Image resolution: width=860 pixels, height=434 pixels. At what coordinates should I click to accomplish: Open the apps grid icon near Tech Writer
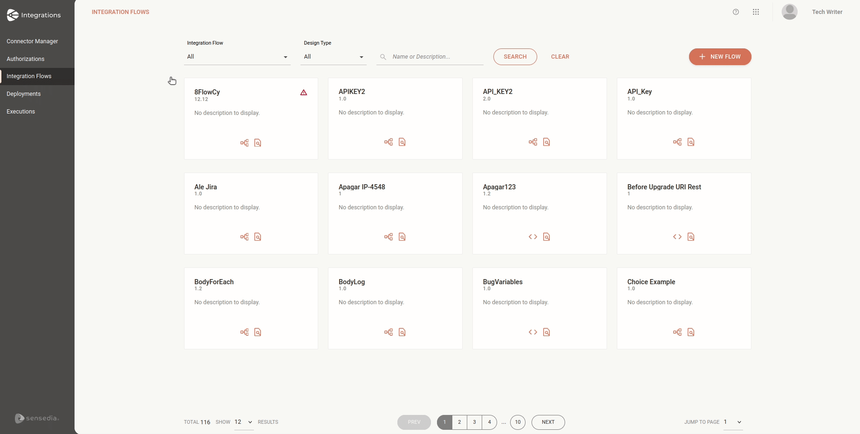tap(756, 12)
